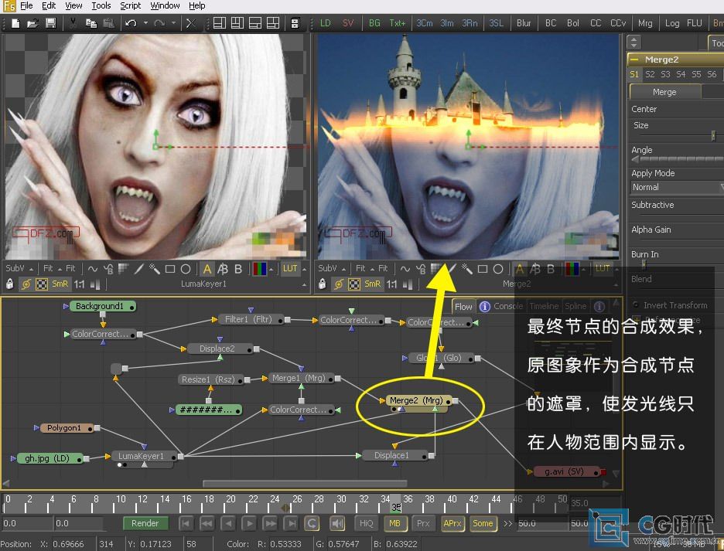The height and width of the screenshot is (551, 724).
Task: Click the wave icon in LumaKeyer1 viewer
Action: [x=93, y=269]
